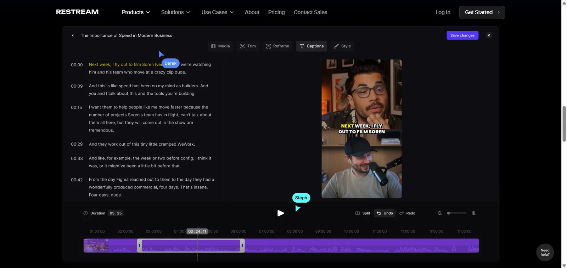This screenshot has height=268, width=567.
Task: Select the Captions tab
Action: point(311,46)
